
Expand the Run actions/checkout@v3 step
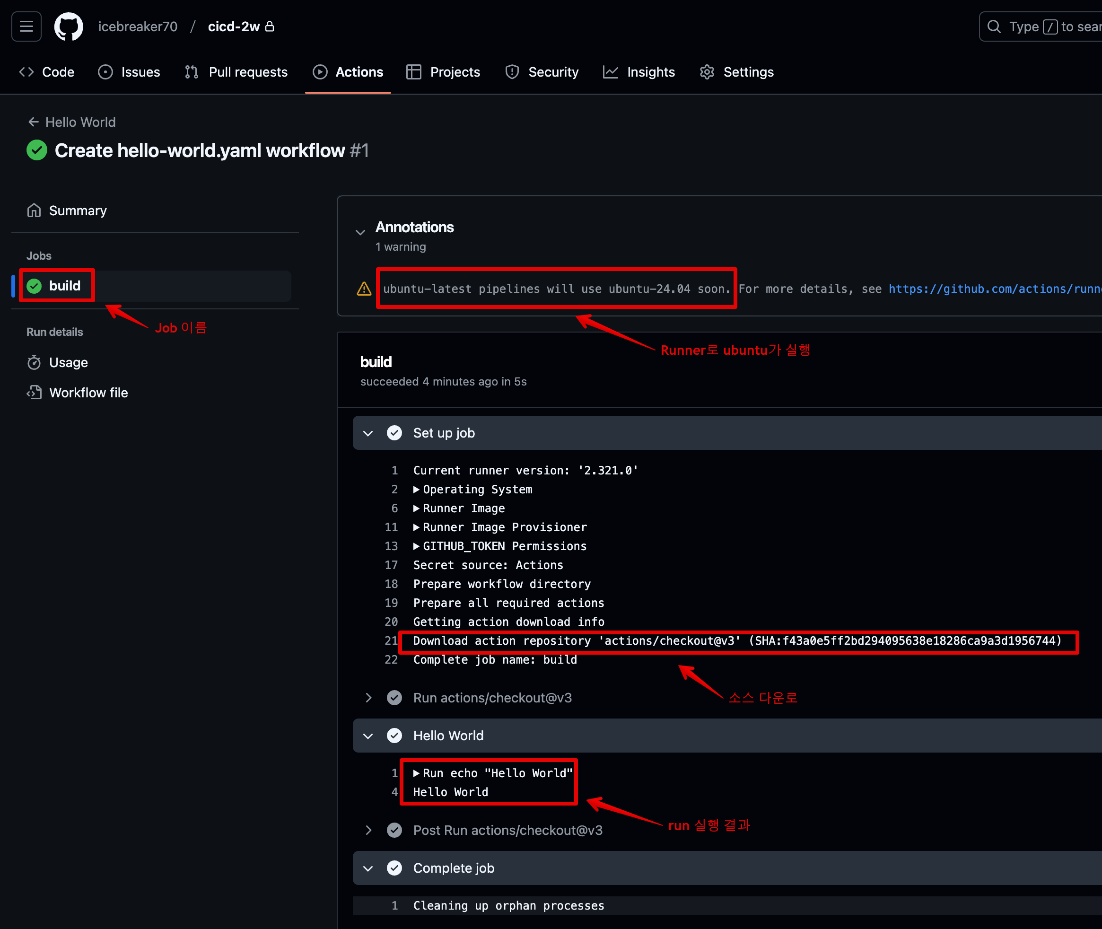pos(368,698)
